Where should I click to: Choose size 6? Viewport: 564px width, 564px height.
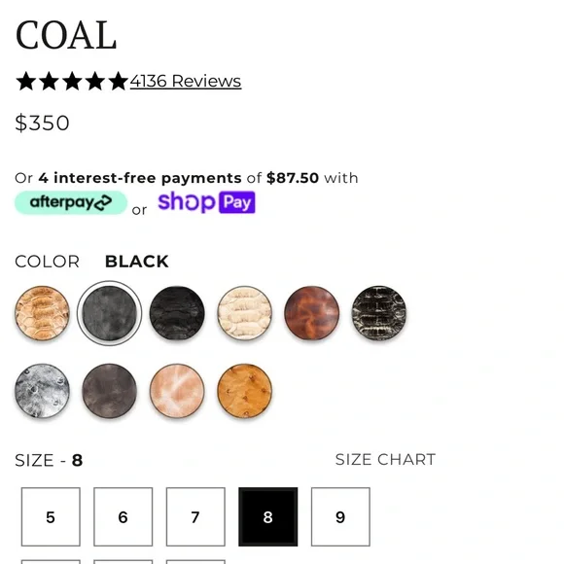pyautogui.click(x=123, y=517)
